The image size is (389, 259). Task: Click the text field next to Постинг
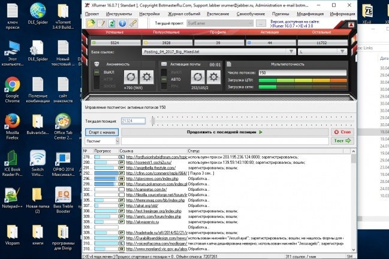(x=225, y=141)
